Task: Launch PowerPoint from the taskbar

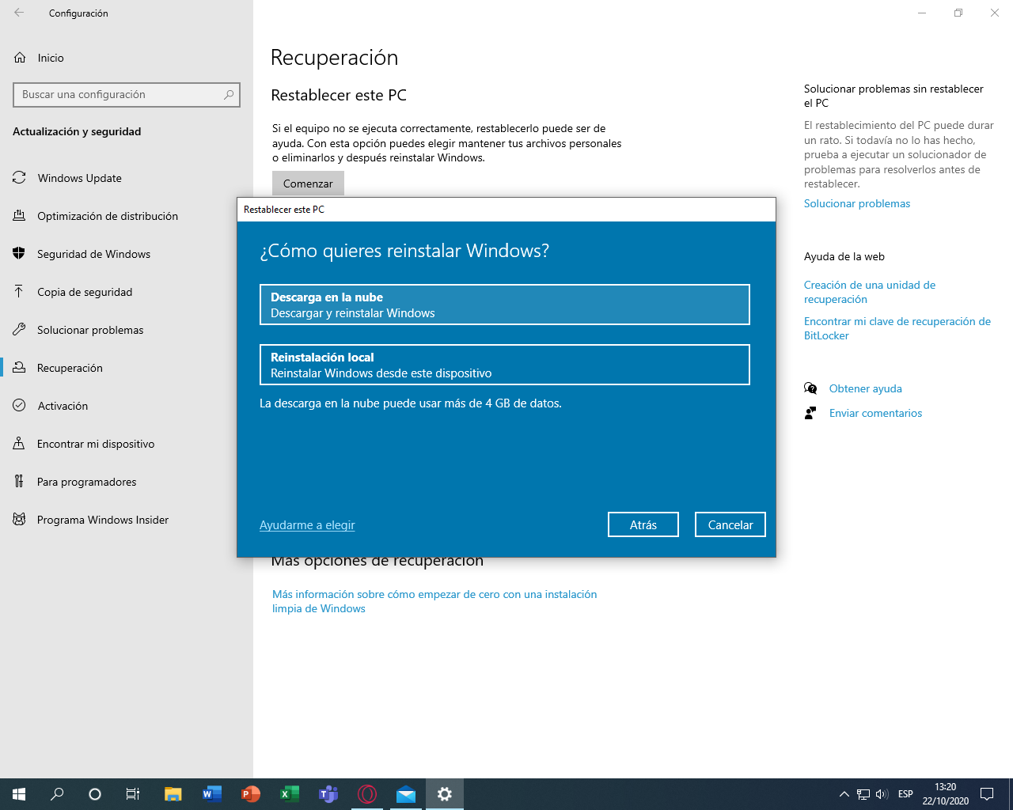Action: click(250, 794)
